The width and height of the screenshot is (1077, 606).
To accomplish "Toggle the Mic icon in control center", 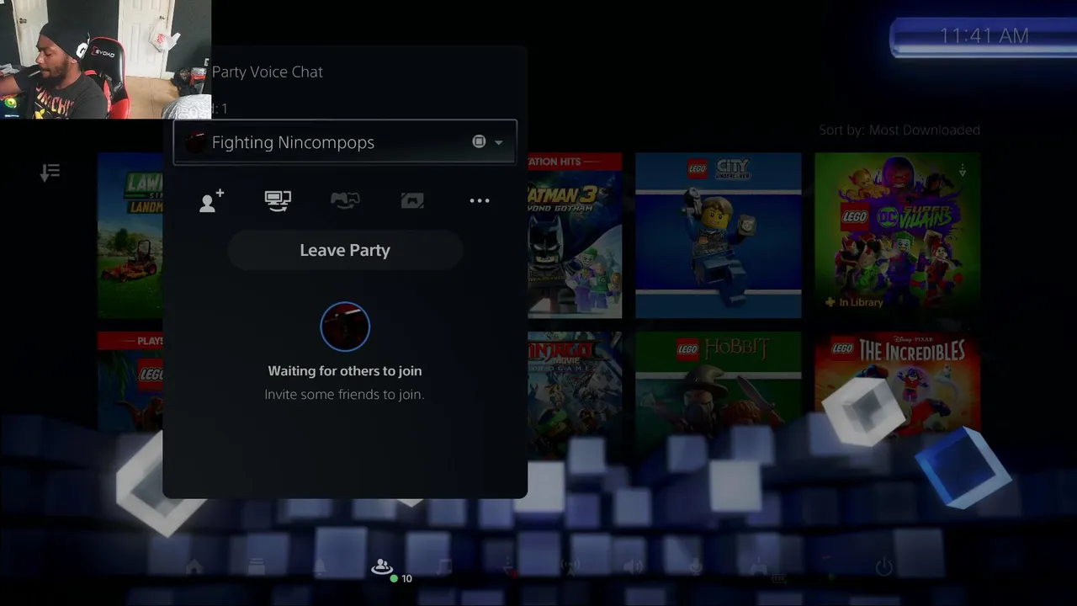I will pos(696,567).
